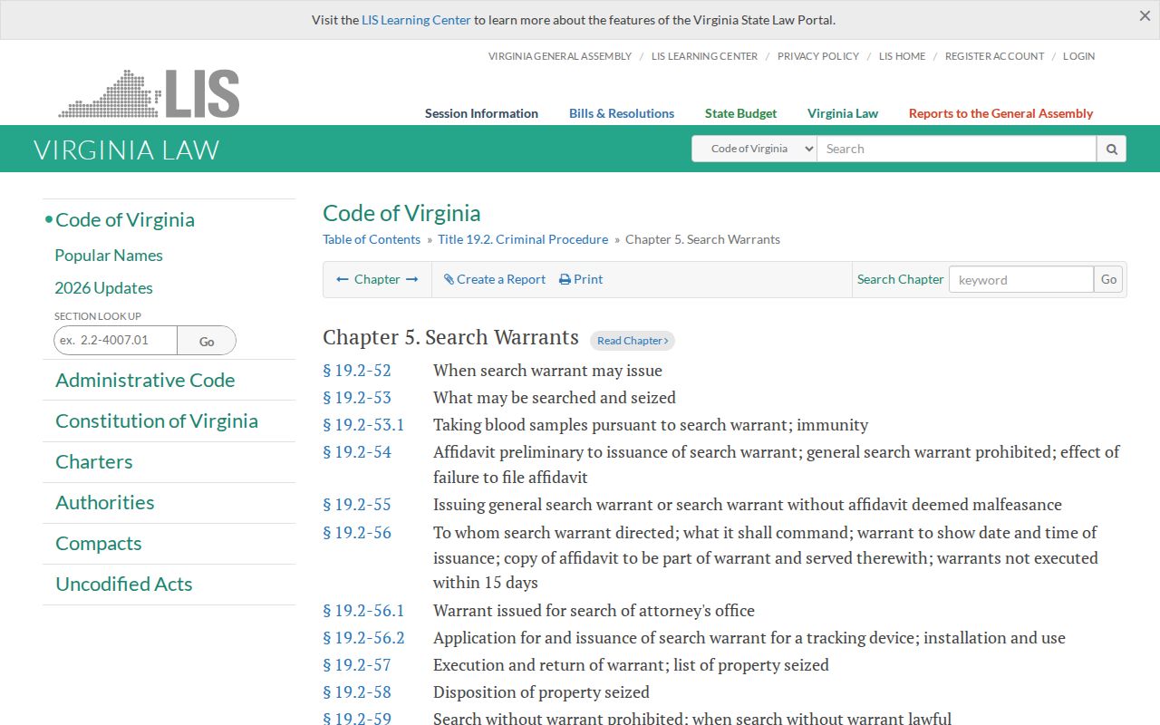This screenshot has width=1160, height=725.
Task: Click Login link
Action: [1078, 56]
